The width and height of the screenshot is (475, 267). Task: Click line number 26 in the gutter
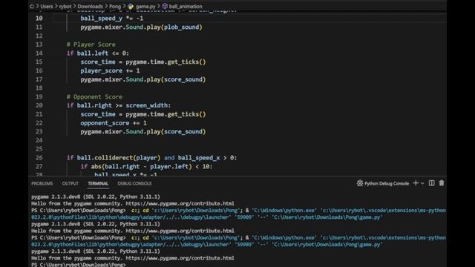tap(39, 158)
